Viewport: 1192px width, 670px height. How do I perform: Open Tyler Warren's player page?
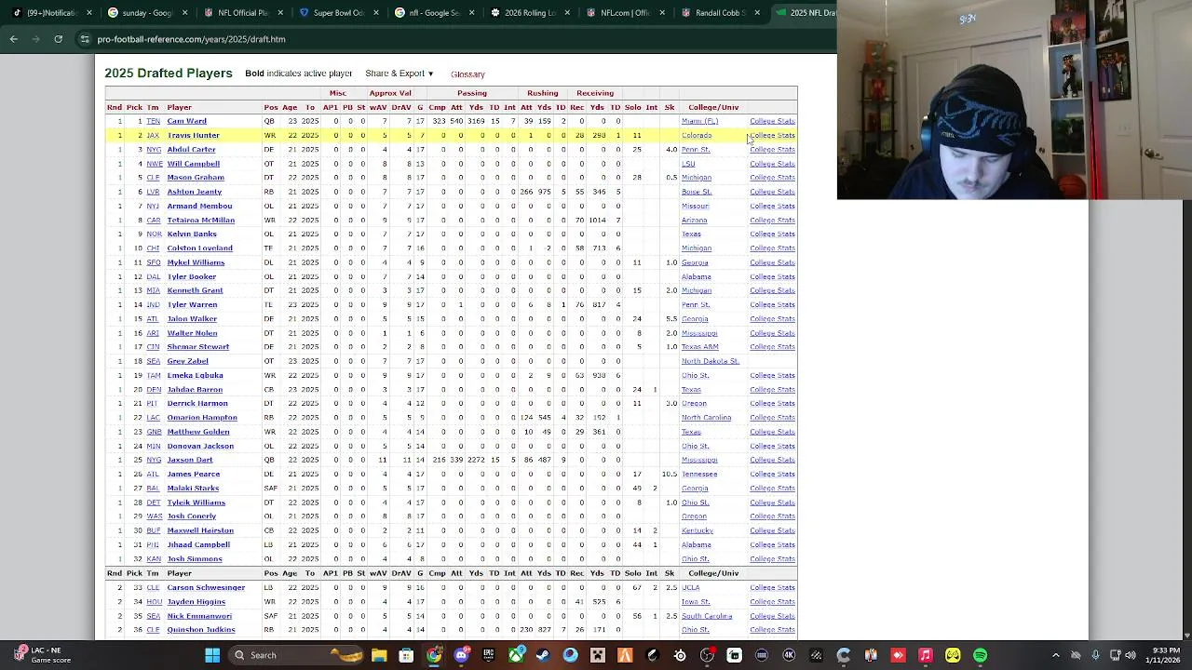click(x=192, y=304)
